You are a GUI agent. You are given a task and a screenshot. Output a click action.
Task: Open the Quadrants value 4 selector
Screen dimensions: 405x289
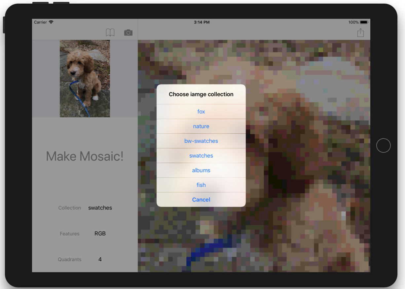coord(100,259)
